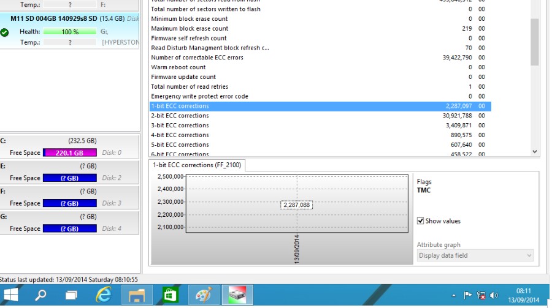The height and width of the screenshot is (308, 552).
Task: Click the G: free space bar
Action: (70, 228)
